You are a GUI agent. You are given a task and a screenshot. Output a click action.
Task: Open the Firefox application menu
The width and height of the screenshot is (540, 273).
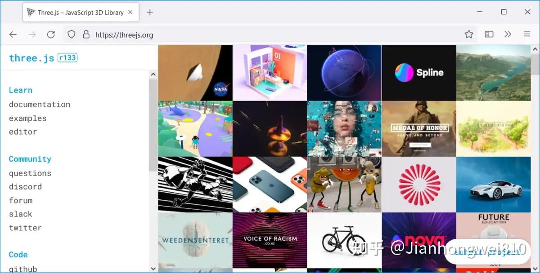(527, 35)
